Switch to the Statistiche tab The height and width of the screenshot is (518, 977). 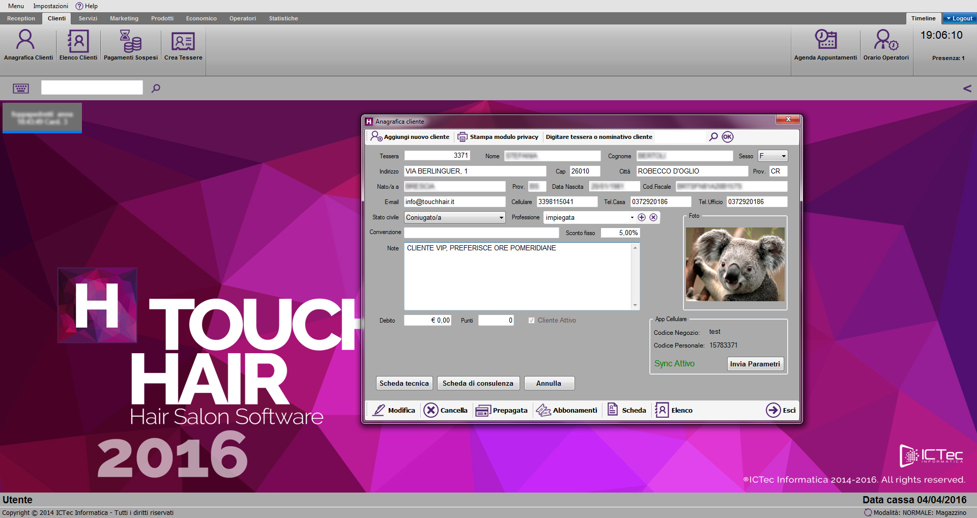click(x=283, y=18)
